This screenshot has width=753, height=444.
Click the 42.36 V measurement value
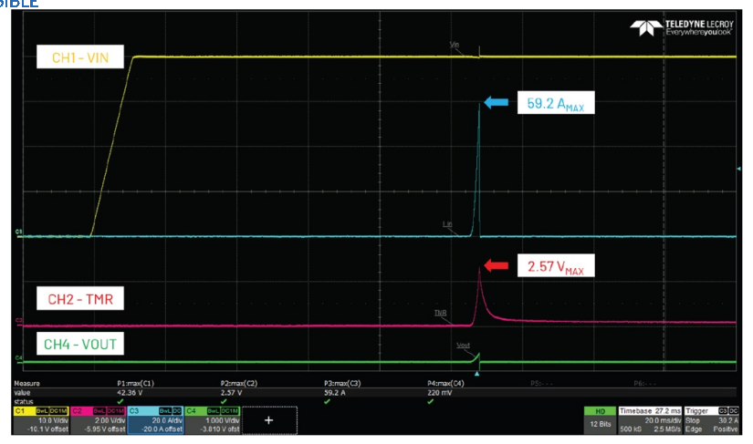(x=131, y=393)
